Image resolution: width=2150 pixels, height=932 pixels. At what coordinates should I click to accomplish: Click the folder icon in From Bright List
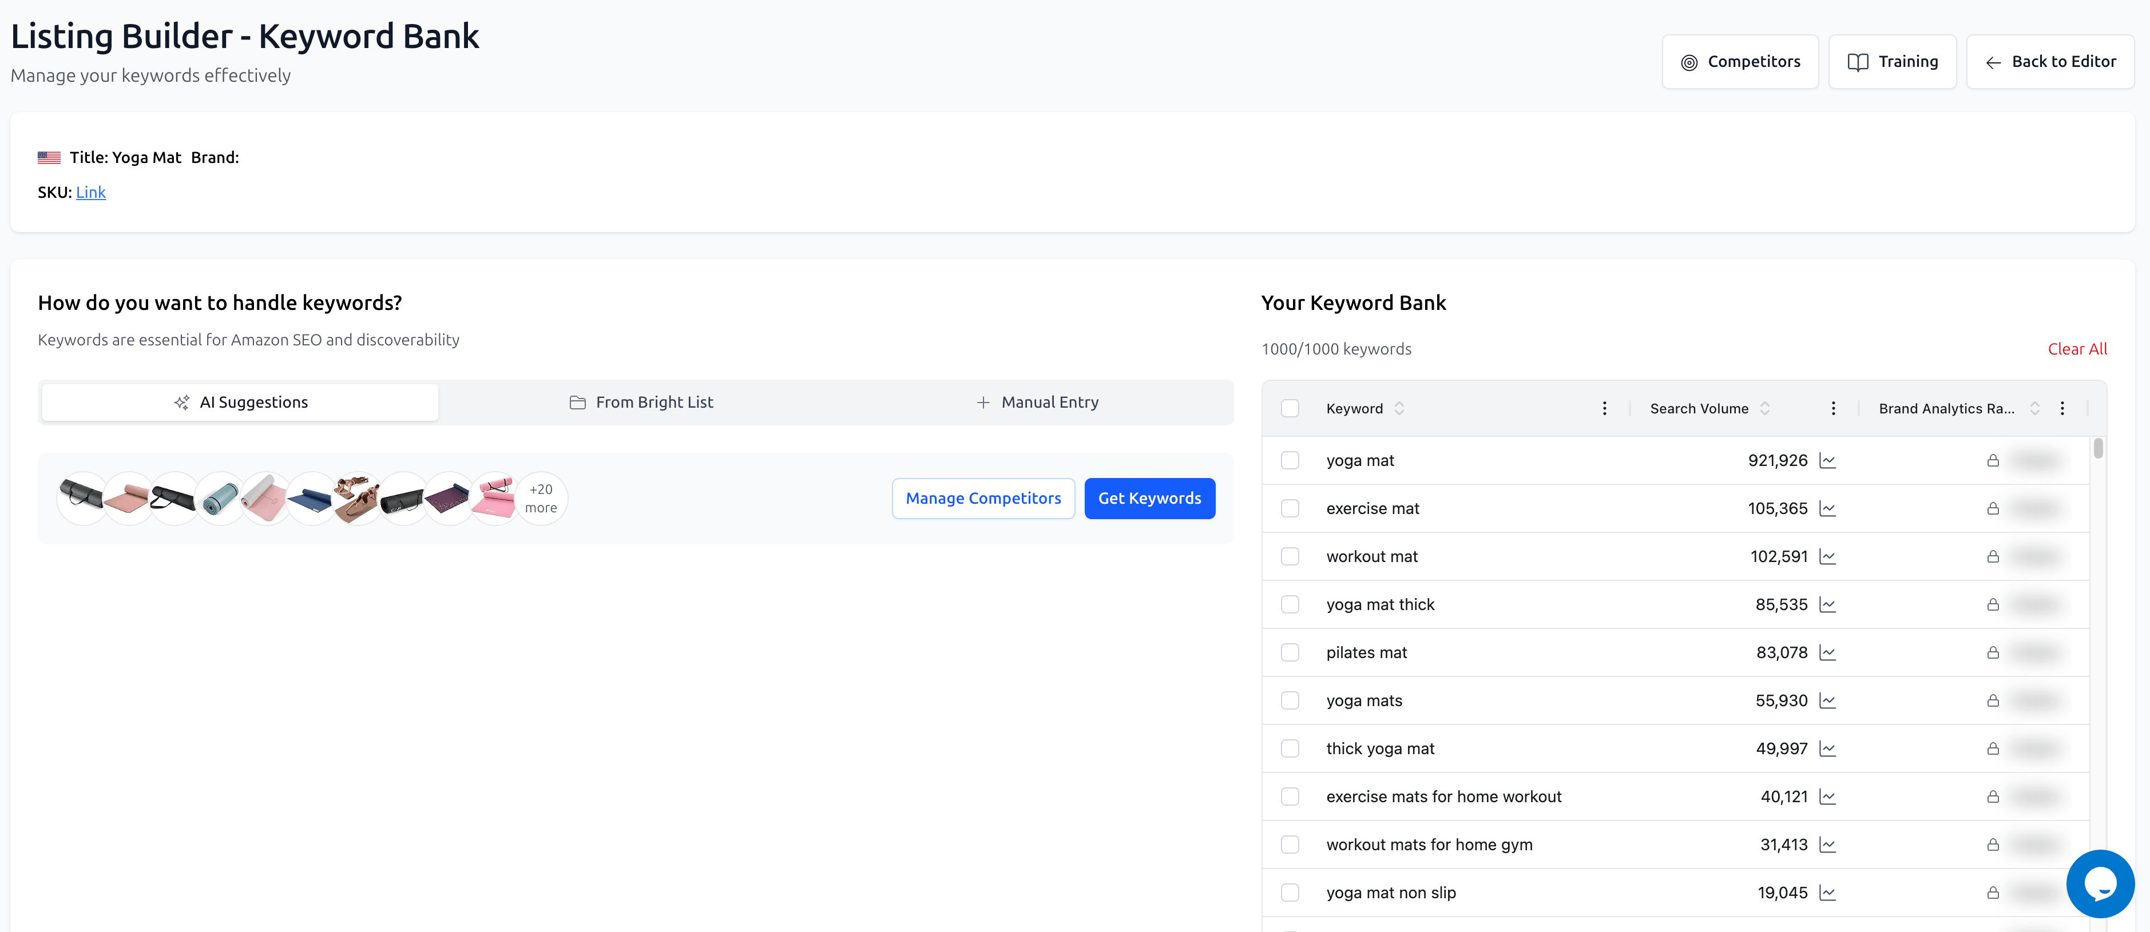[578, 401]
